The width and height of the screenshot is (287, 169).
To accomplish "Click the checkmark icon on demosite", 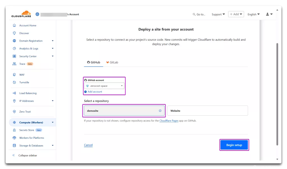I will pos(160,111).
